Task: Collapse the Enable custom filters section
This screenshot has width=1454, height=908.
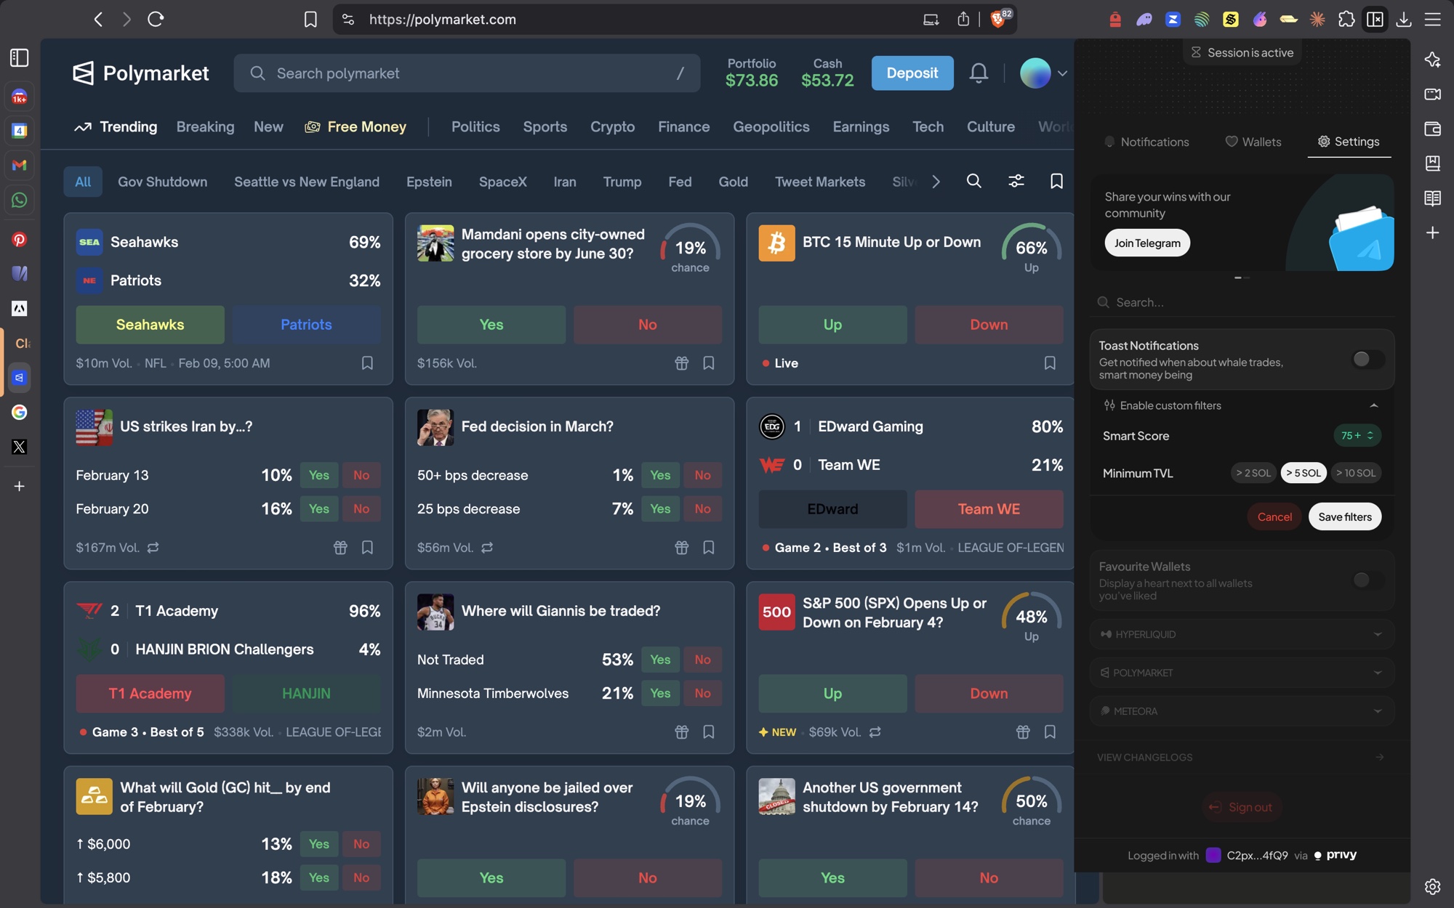Action: tap(1373, 405)
